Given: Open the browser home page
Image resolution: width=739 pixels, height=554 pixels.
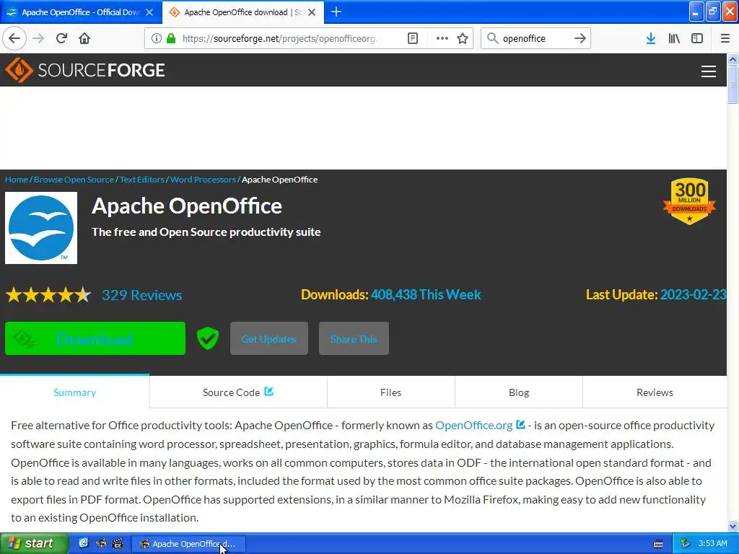Looking at the screenshot, I should (x=84, y=38).
